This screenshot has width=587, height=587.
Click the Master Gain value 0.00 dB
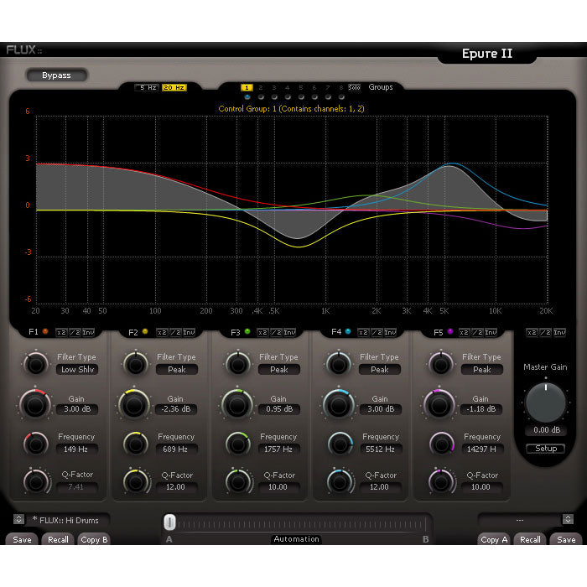click(x=547, y=429)
